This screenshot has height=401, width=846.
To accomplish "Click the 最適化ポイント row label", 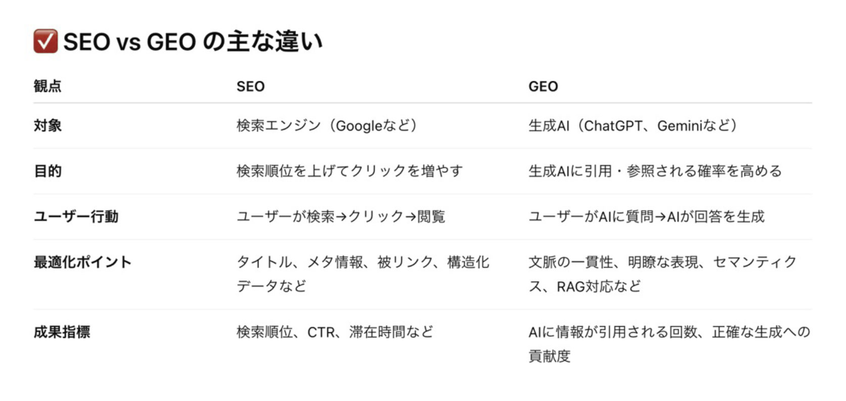I will click(82, 262).
